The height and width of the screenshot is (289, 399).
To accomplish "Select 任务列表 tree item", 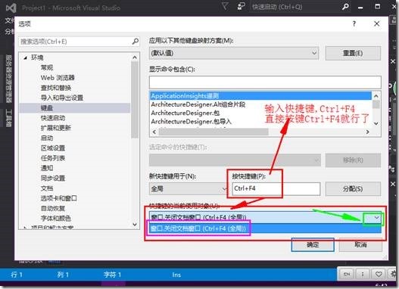I will coord(53,158).
